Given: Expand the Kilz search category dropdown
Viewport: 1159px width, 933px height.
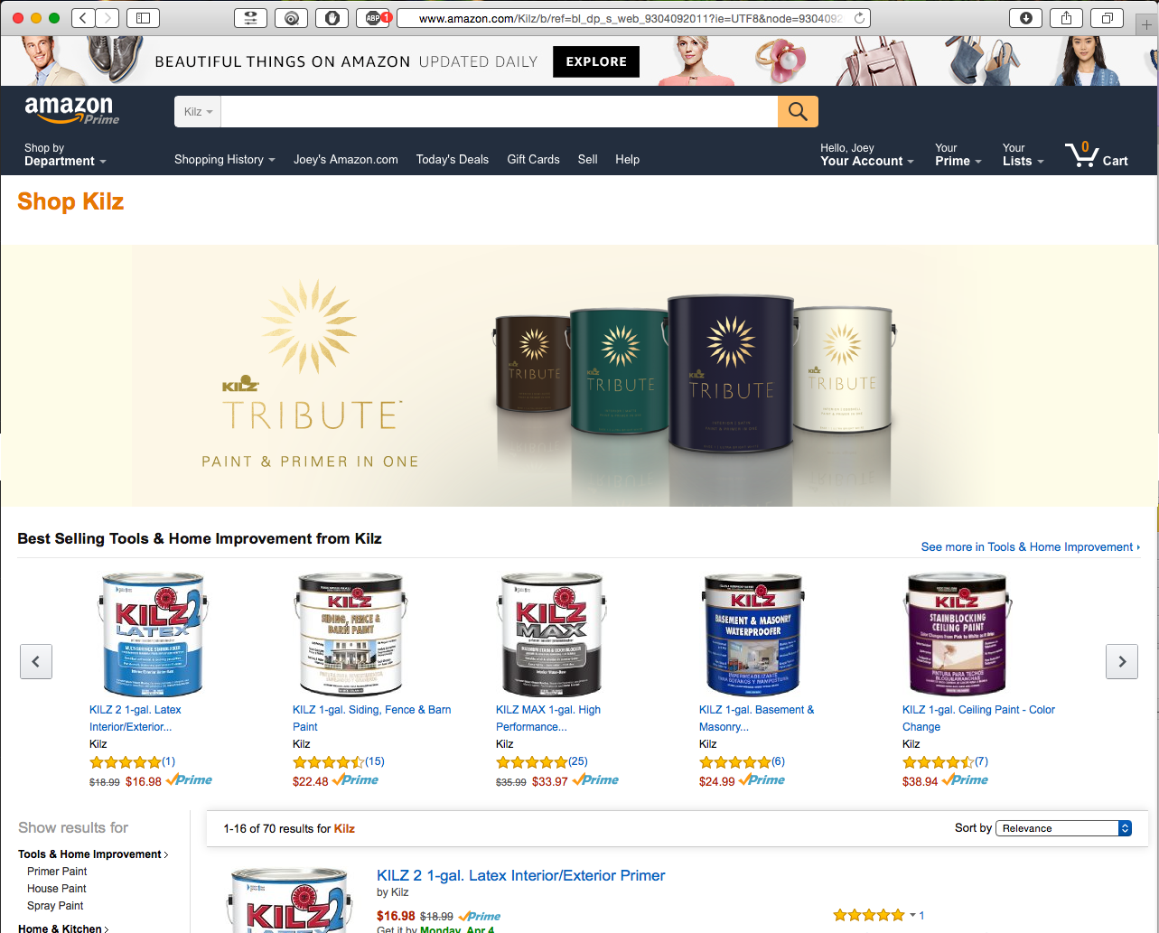Looking at the screenshot, I should click(198, 112).
